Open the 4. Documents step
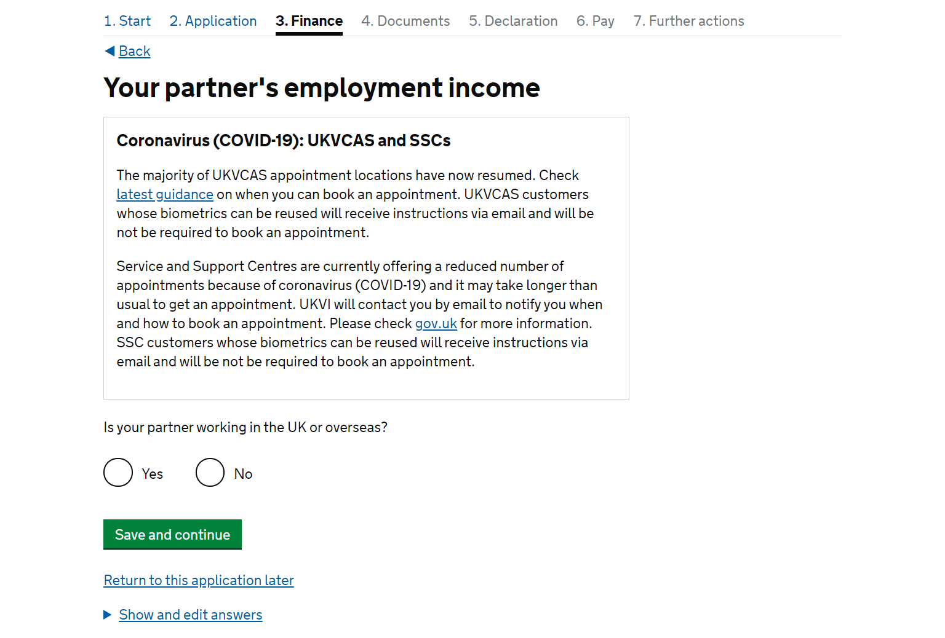The height and width of the screenshot is (638, 945). (405, 21)
